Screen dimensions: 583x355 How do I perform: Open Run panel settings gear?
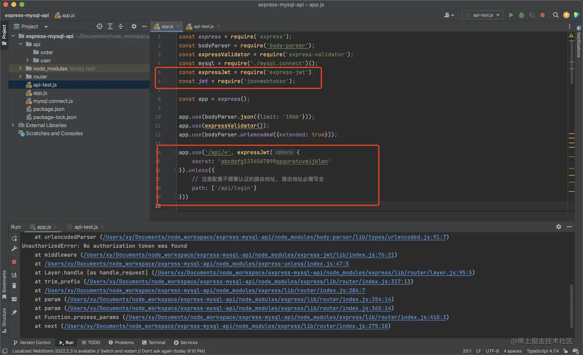[559, 227]
